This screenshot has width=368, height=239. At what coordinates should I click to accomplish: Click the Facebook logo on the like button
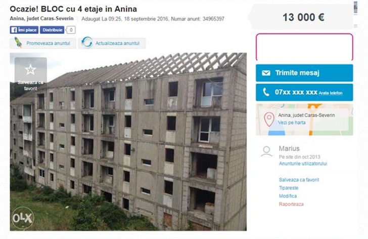click(x=14, y=30)
